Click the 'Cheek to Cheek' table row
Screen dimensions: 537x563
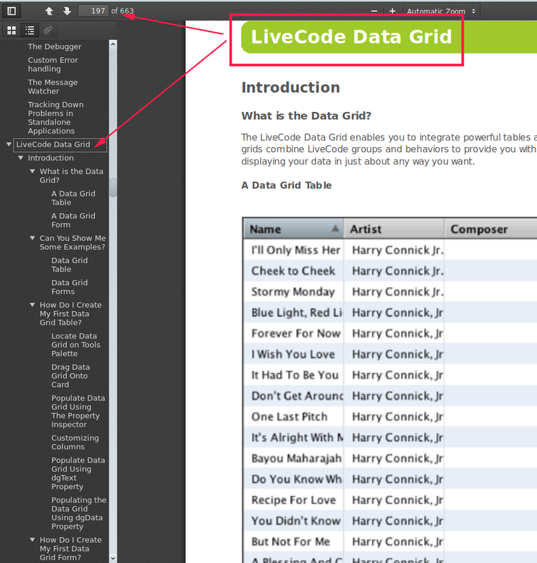(390, 271)
